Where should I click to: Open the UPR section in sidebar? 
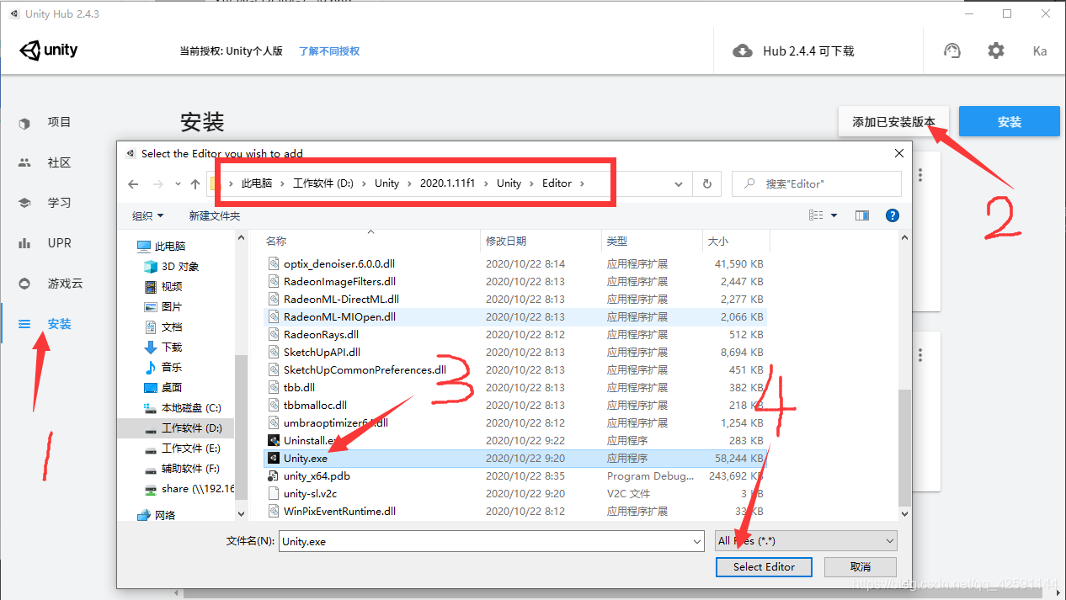pyautogui.click(x=46, y=243)
